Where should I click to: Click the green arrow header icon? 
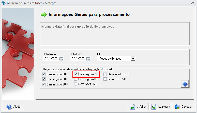(44, 14)
